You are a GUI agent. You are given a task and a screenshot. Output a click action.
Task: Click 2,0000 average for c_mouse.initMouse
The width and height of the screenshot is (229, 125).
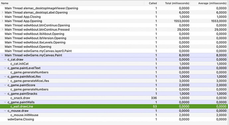point(221,115)
